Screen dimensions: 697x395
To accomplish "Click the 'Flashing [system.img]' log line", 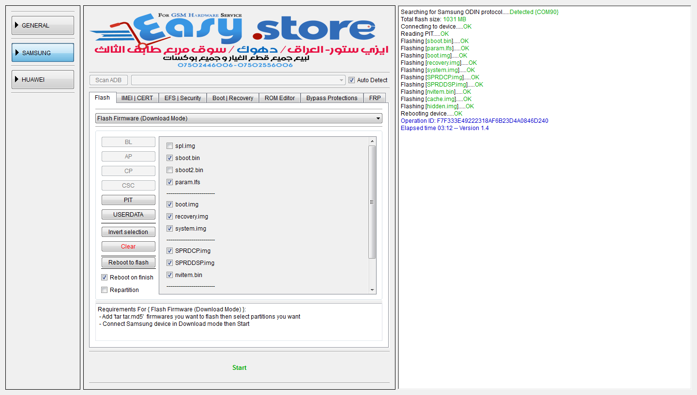I will pyautogui.click(x=438, y=70).
